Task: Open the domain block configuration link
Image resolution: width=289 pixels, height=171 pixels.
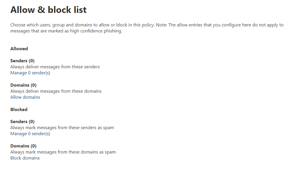Action: click(25, 158)
